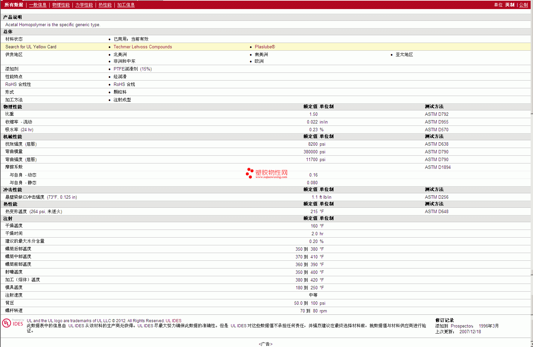Click the flexural strength value 11700 psi
This screenshot has height=347, width=533.
point(316,160)
